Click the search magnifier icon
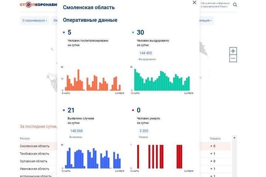266x177 pixels. click(x=235, y=5)
